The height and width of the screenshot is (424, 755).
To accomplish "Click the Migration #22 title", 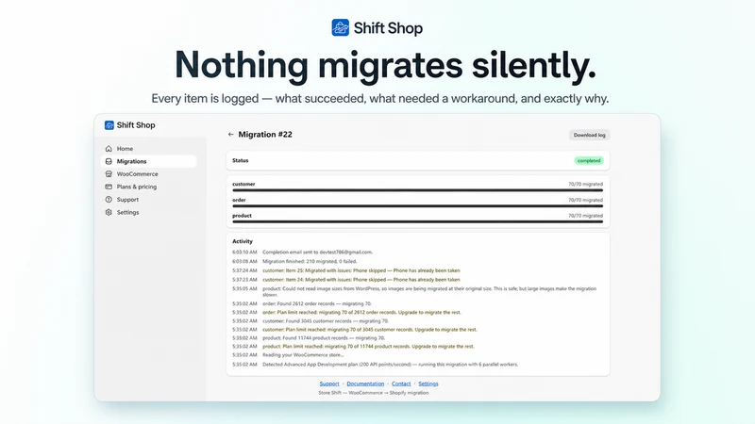I will coord(265,135).
